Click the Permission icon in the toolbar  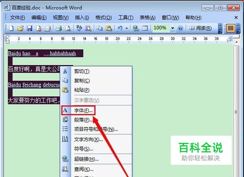point(39,28)
